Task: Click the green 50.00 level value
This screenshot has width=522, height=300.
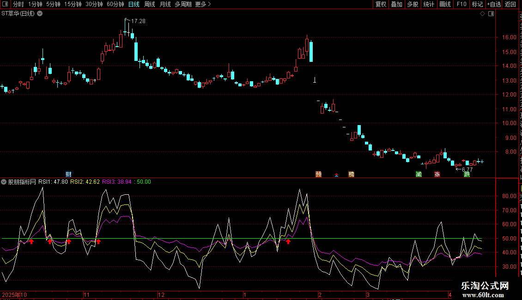Action: 144,182
